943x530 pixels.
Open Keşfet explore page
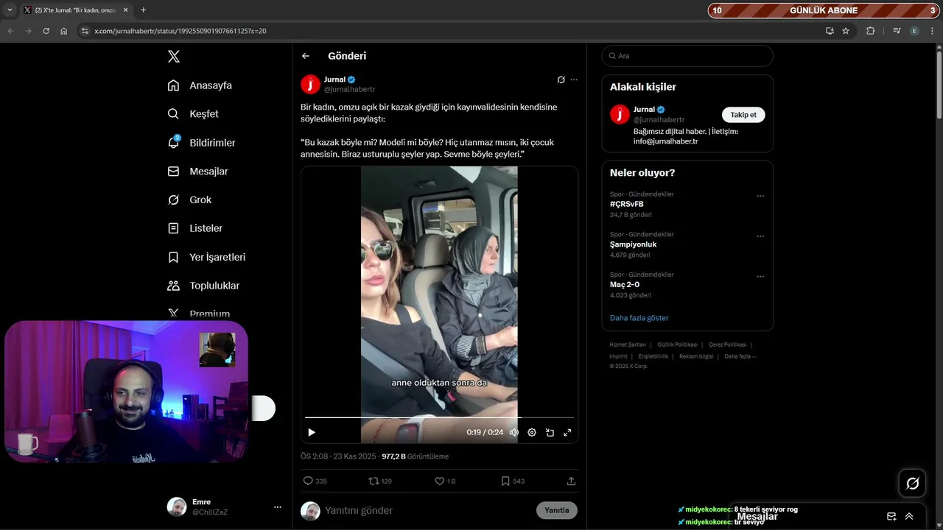pyautogui.click(x=193, y=114)
